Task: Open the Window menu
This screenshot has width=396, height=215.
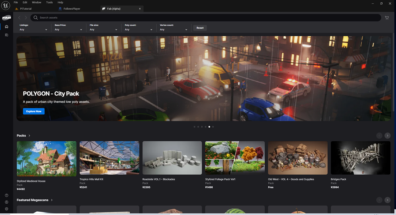Action: click(36, 2)
